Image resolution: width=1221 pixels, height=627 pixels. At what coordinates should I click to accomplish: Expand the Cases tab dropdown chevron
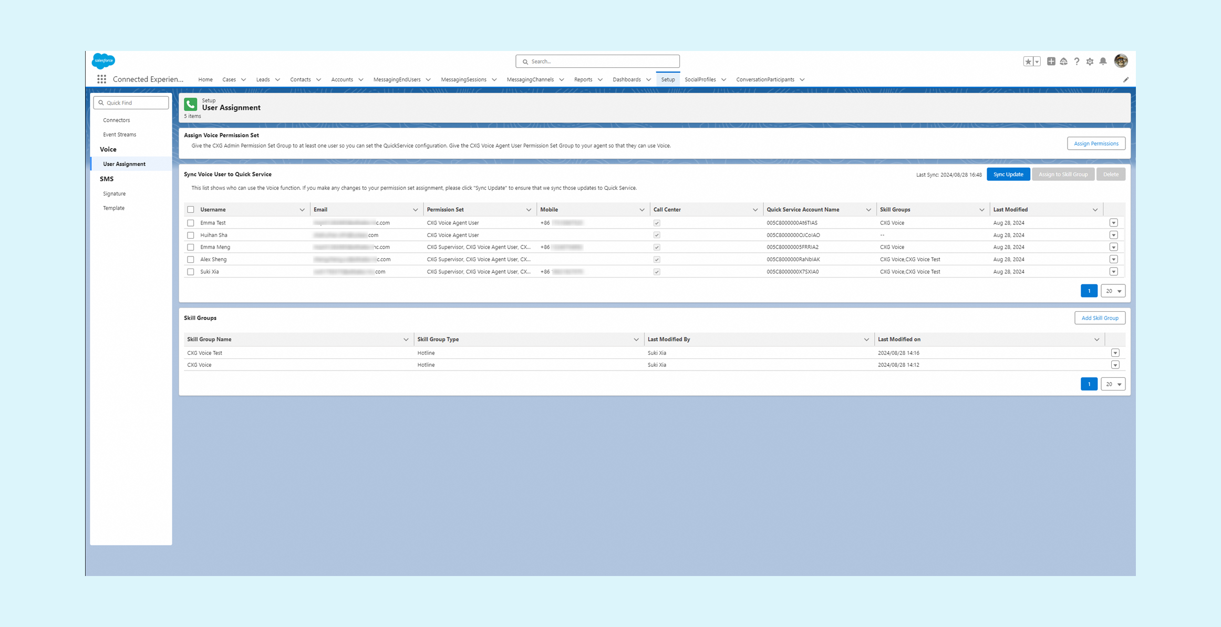243,80
